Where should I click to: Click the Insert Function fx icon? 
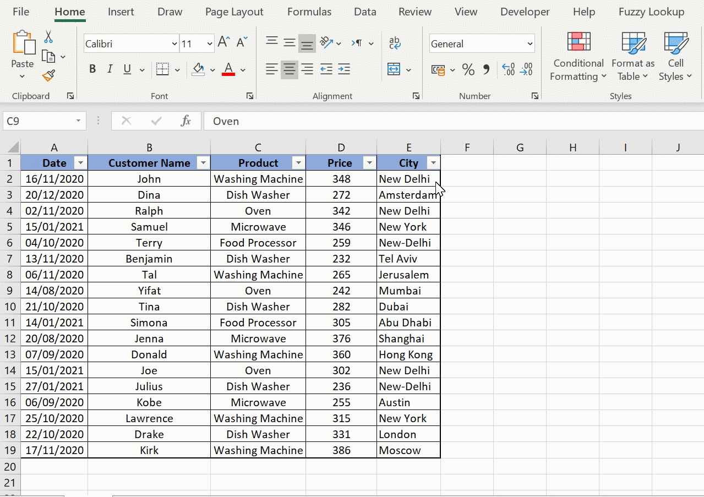[x=186, y=121]
